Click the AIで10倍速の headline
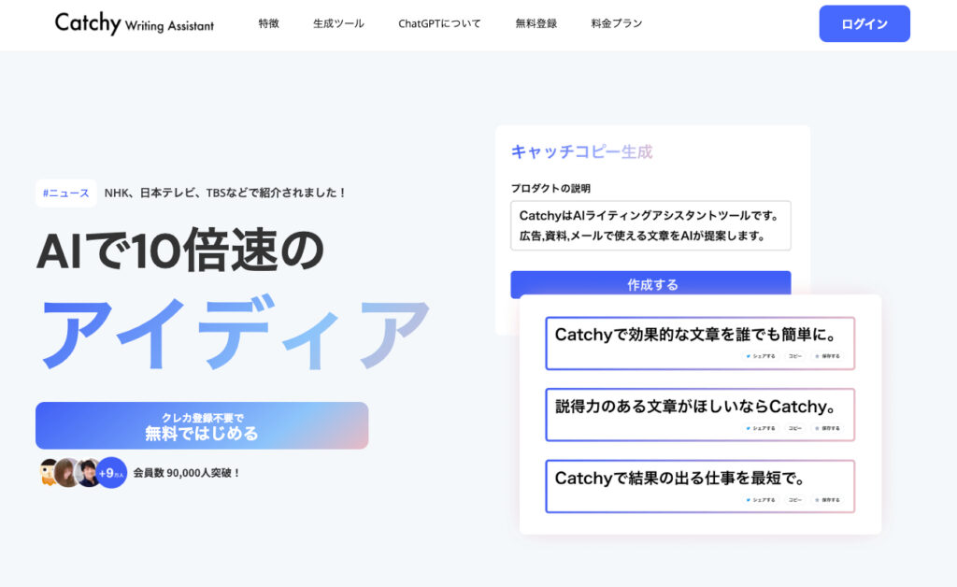This screenshot has height=587, width=957. click(x=180, y=251)
